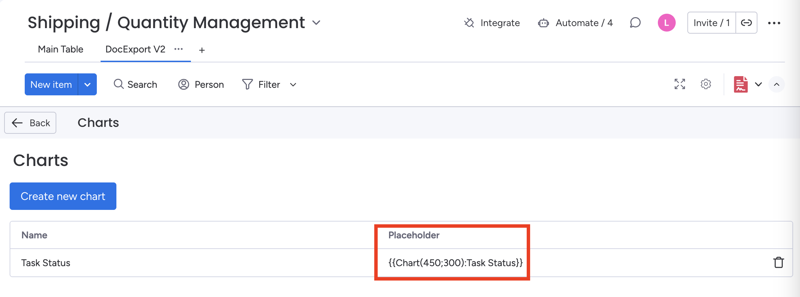Copy the board link icon
800x297 pixels.
point(746,23)
